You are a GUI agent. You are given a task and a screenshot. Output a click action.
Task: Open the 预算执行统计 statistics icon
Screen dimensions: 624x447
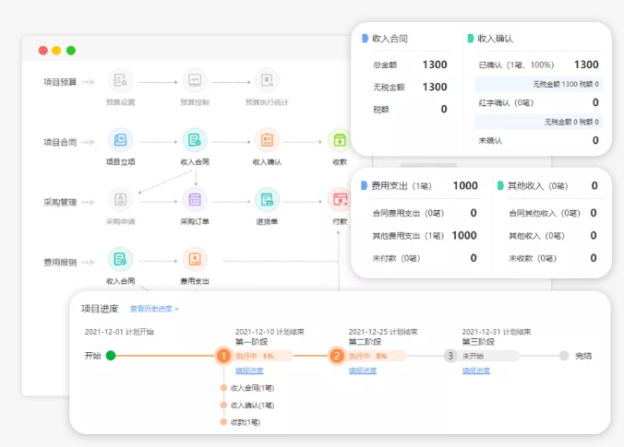coord(267,81)
